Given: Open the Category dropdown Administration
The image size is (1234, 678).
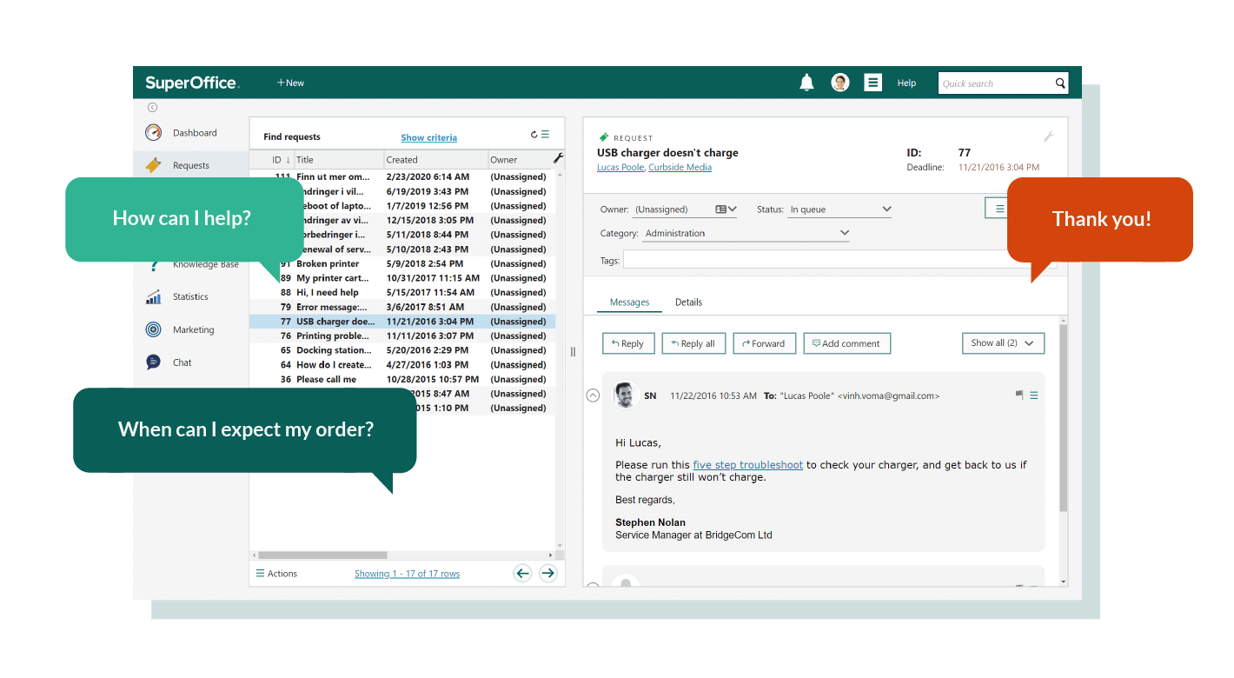Looking at the screenshot, I should pyautogui.click(x=746, y=233).
